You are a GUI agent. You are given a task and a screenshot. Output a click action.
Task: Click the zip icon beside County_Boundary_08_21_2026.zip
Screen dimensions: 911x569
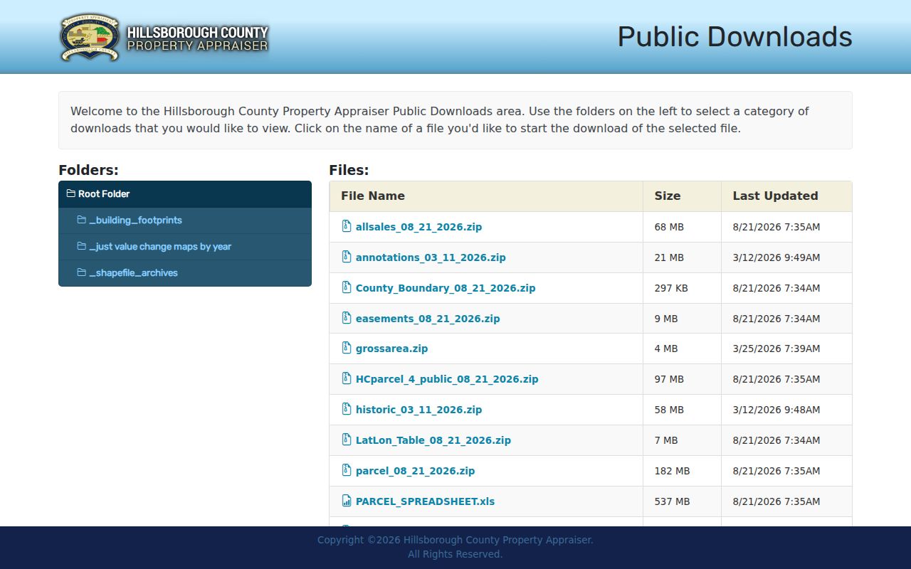click(x=347, y=287)
